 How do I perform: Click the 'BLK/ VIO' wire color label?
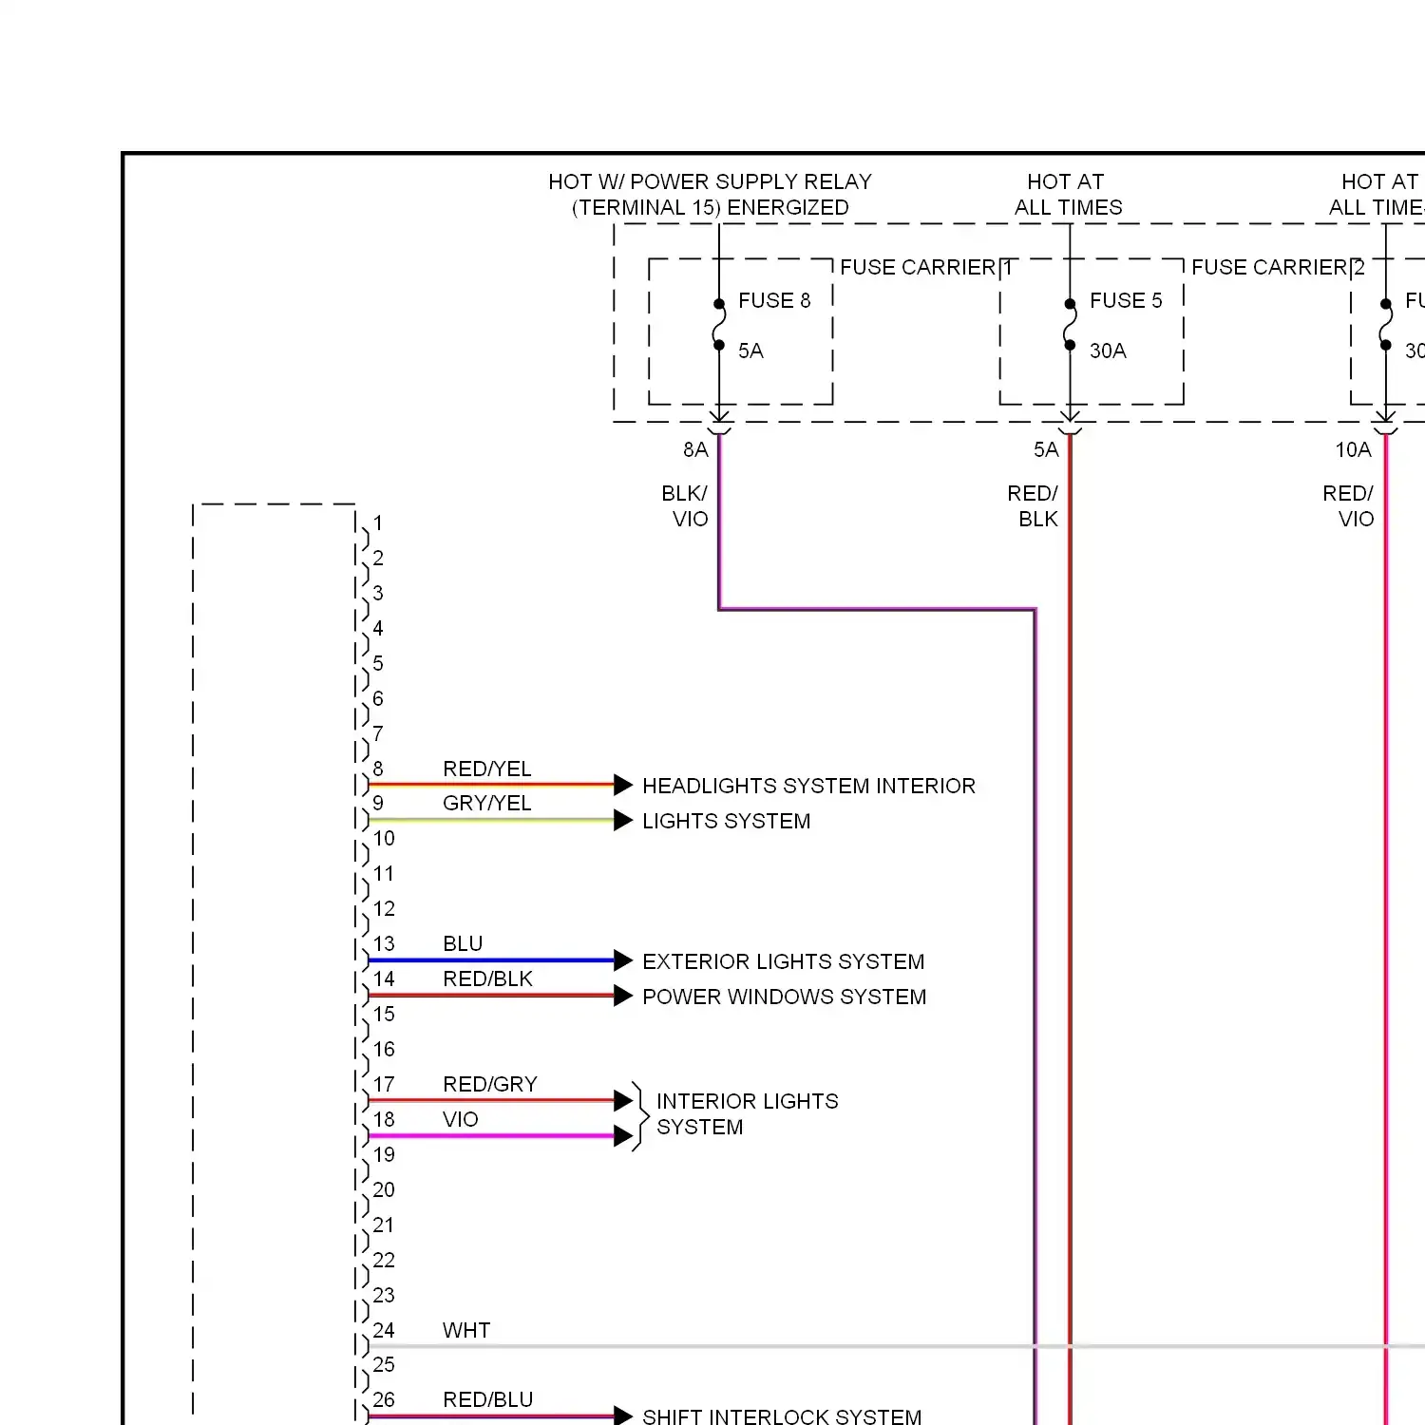(685, 506)
